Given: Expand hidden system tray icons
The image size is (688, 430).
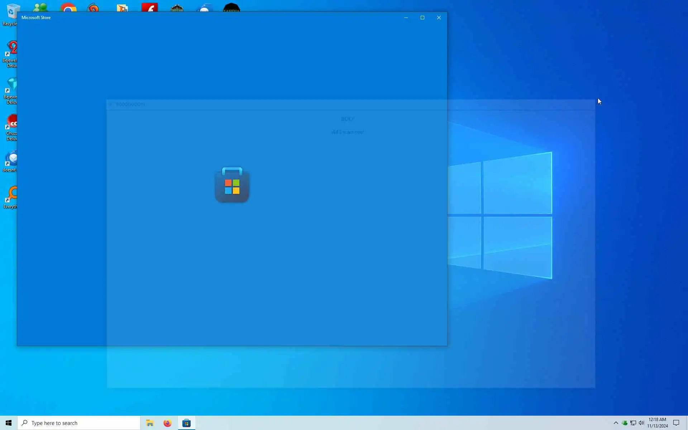Looking at the screenshot, I should point(616,423).
